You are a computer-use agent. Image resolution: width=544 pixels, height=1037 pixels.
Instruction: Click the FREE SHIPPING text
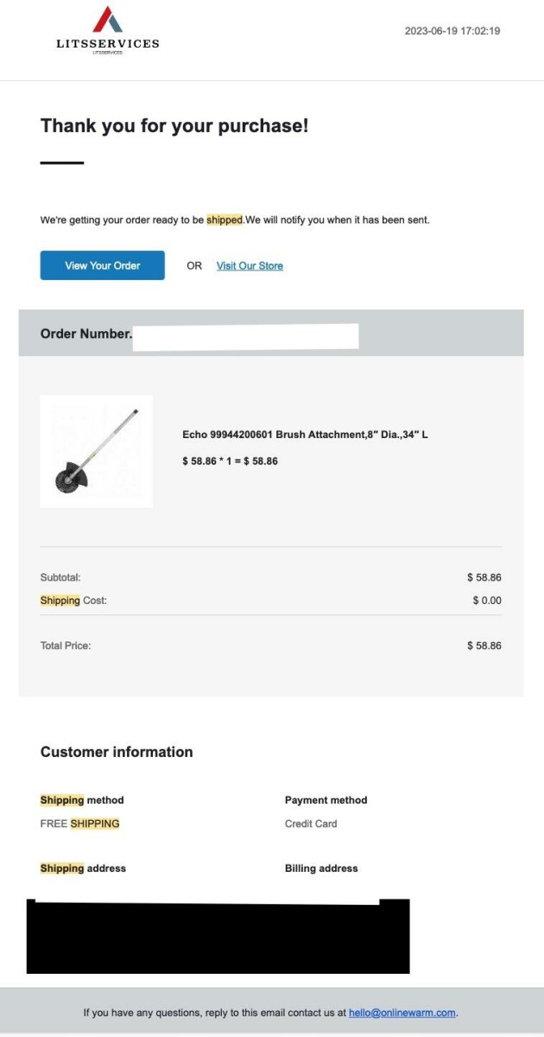[x=79, y=824]
